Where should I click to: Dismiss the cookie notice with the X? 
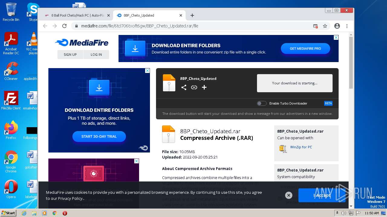289,195
